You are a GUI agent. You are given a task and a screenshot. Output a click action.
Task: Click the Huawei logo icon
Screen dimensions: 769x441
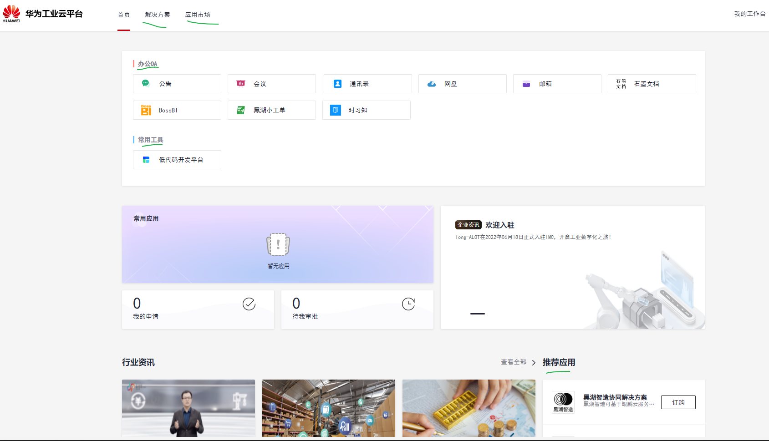tap(11, 14)
